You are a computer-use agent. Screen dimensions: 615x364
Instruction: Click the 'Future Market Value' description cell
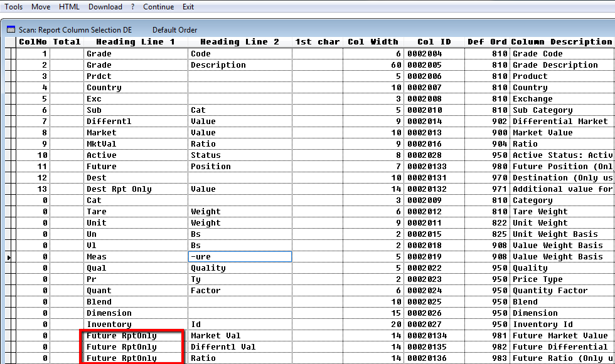[x=562, y=336]
